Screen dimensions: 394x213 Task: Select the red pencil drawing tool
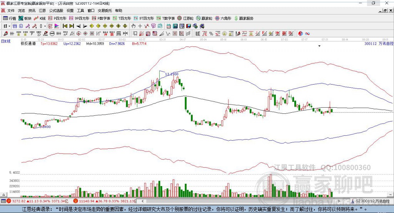(x=5, y=34)
